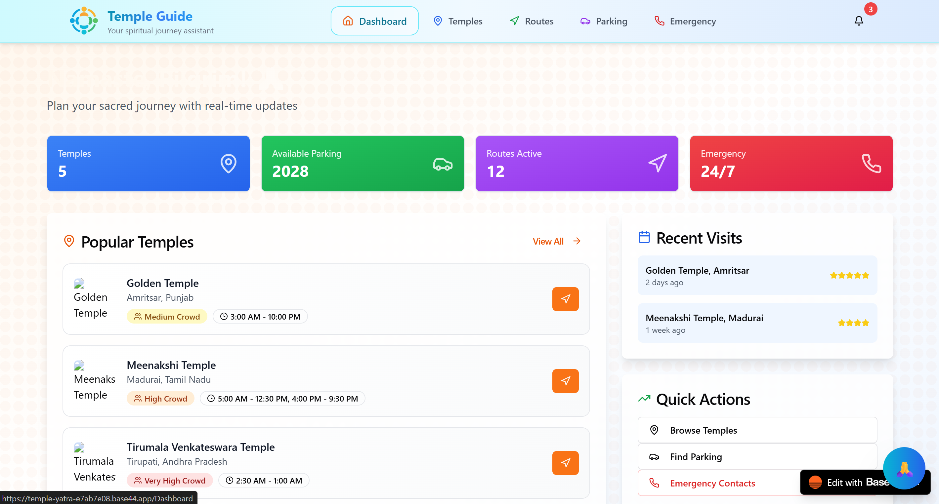Click the Temple Guide logo icon
This screenshot has width=939, height=504.
tap(84, 21)
